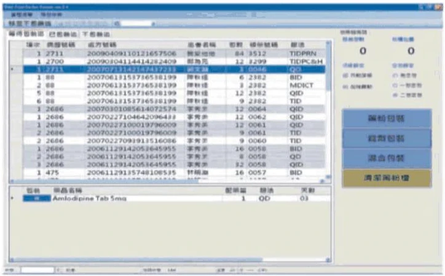Select the row 88 with frequency MDICT
This screenshot has width=445, height=276.
click(x=174, y=85)
